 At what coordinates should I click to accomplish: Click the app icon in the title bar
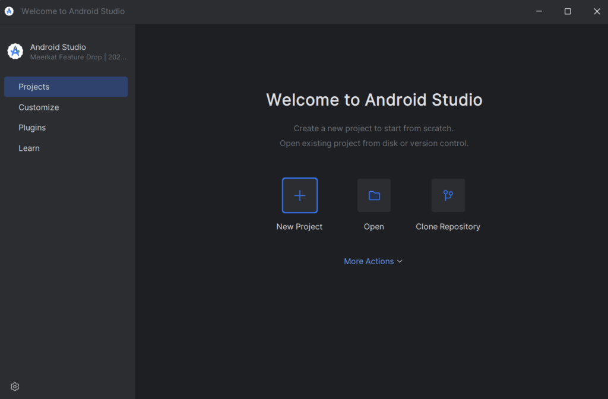click(x=9, y=11)
